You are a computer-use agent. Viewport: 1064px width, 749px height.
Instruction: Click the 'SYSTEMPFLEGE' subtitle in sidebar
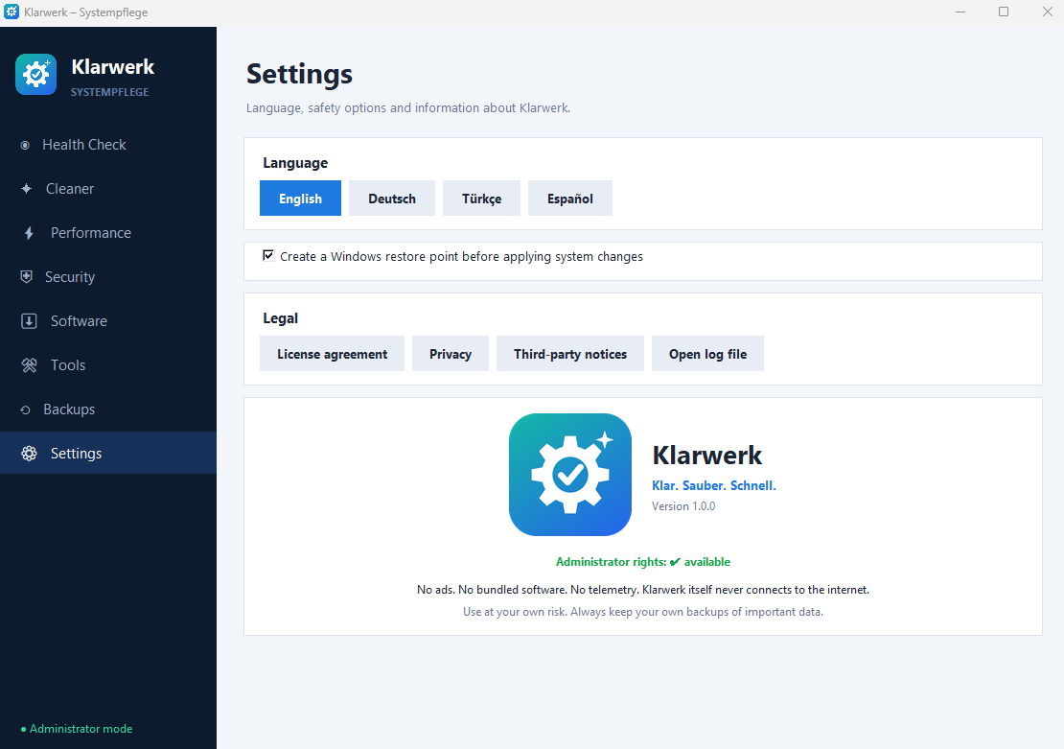point(110,92)
